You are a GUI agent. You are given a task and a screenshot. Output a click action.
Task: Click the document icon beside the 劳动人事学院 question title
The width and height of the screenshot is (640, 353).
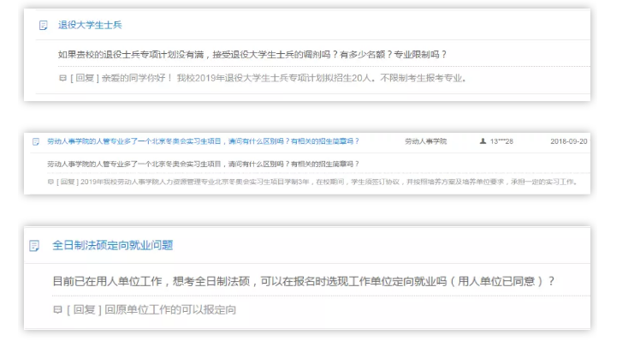(x=36, y=141)
